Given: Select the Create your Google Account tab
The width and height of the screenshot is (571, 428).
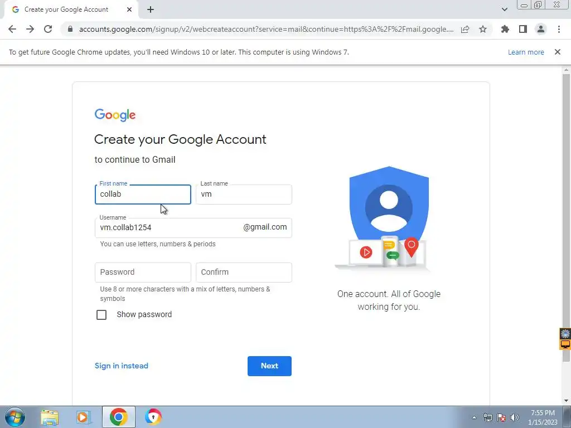Looking at the screenshot, I should [x=71, y=9].
